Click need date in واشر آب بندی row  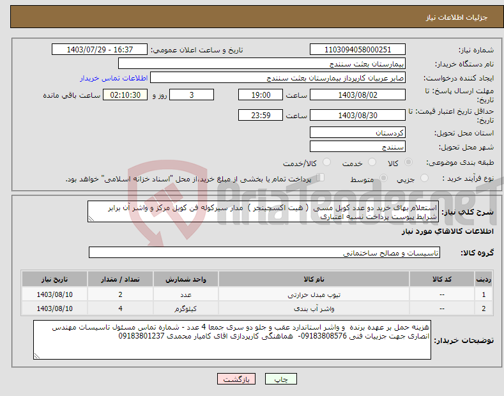55,308
